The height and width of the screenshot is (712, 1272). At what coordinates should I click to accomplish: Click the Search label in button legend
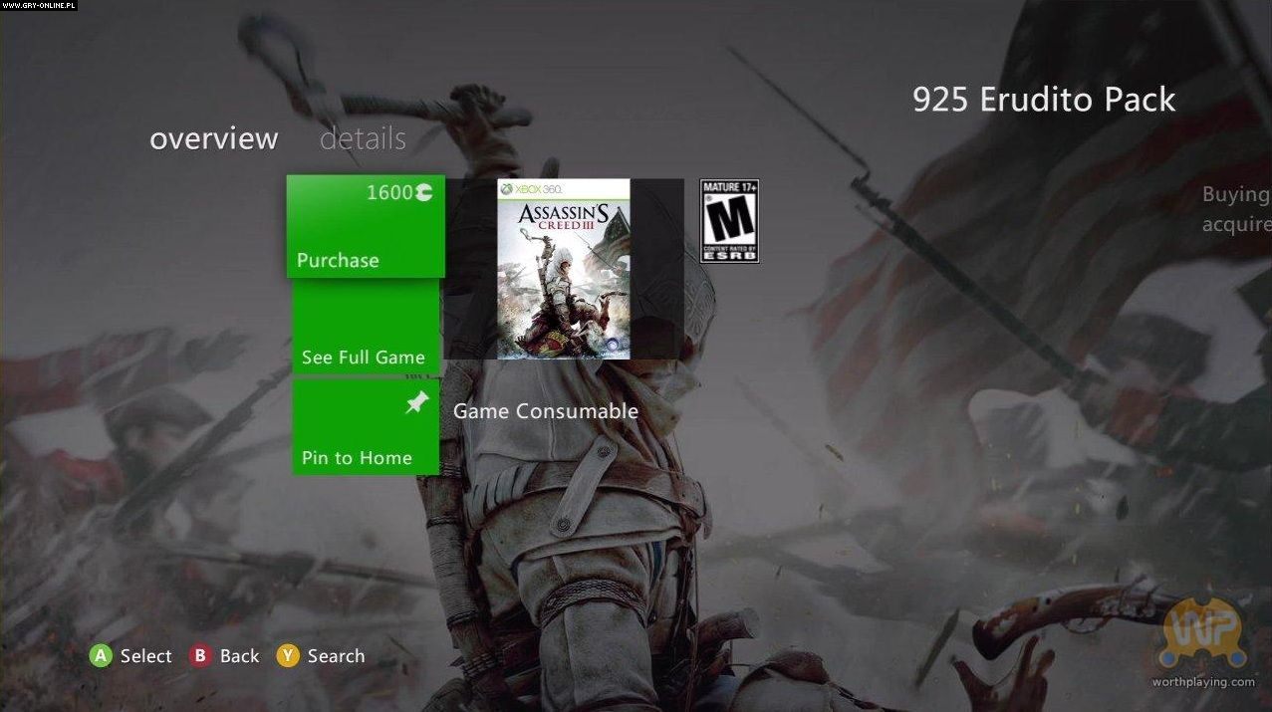coord(336,656)
